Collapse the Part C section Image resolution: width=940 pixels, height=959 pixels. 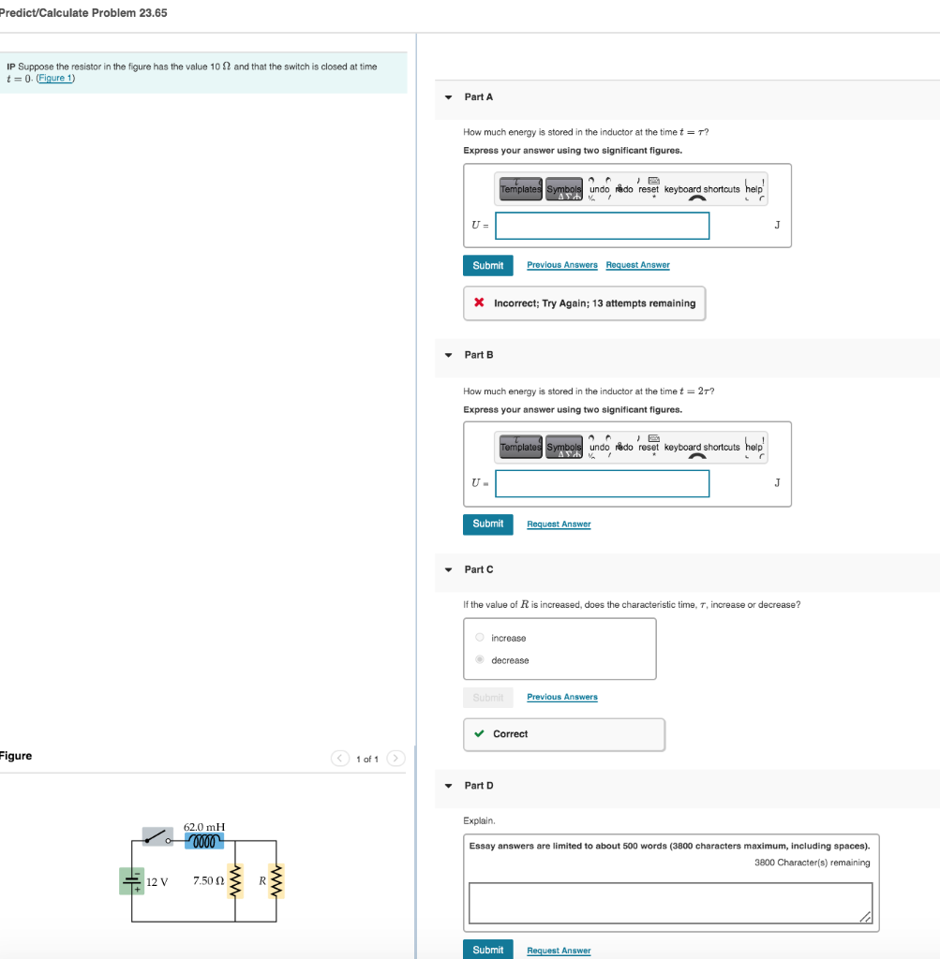448,569
